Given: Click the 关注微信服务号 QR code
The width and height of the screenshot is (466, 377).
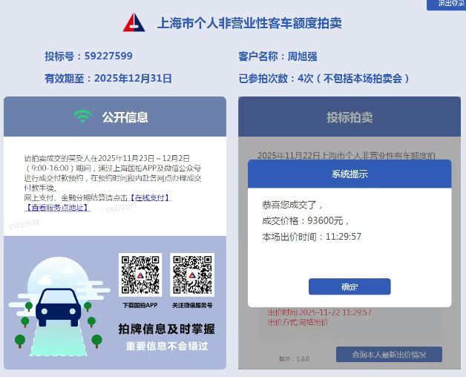Looking at the screenshot, I should (x=192, y=275).
